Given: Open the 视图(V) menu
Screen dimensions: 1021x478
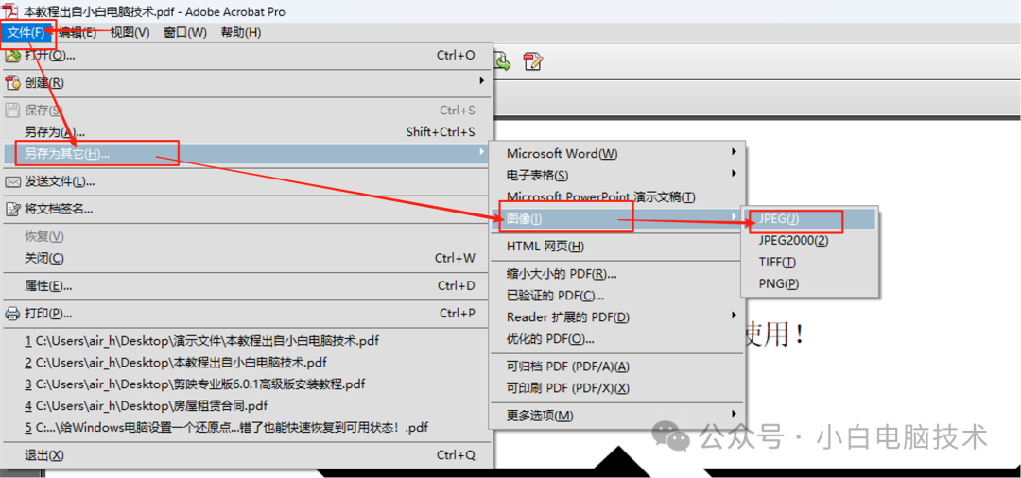Looking at the screenshot, I should [130, 32].
